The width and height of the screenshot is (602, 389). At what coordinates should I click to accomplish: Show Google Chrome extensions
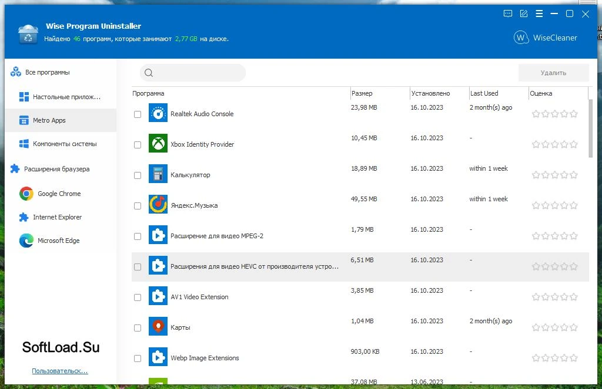(x=61, y=194)
